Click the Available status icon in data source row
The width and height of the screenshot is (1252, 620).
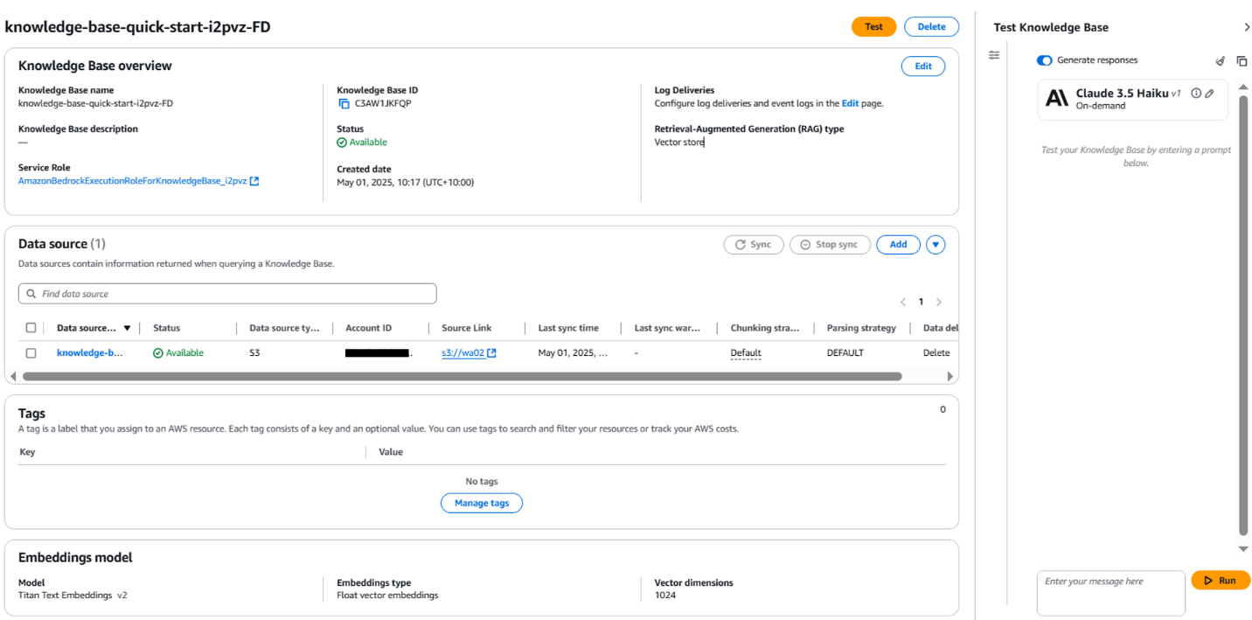click(x=158, y=353)
